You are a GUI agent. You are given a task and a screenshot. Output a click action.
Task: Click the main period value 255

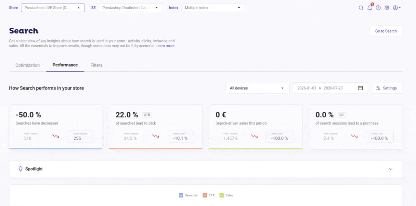click(x=77, y=138)
